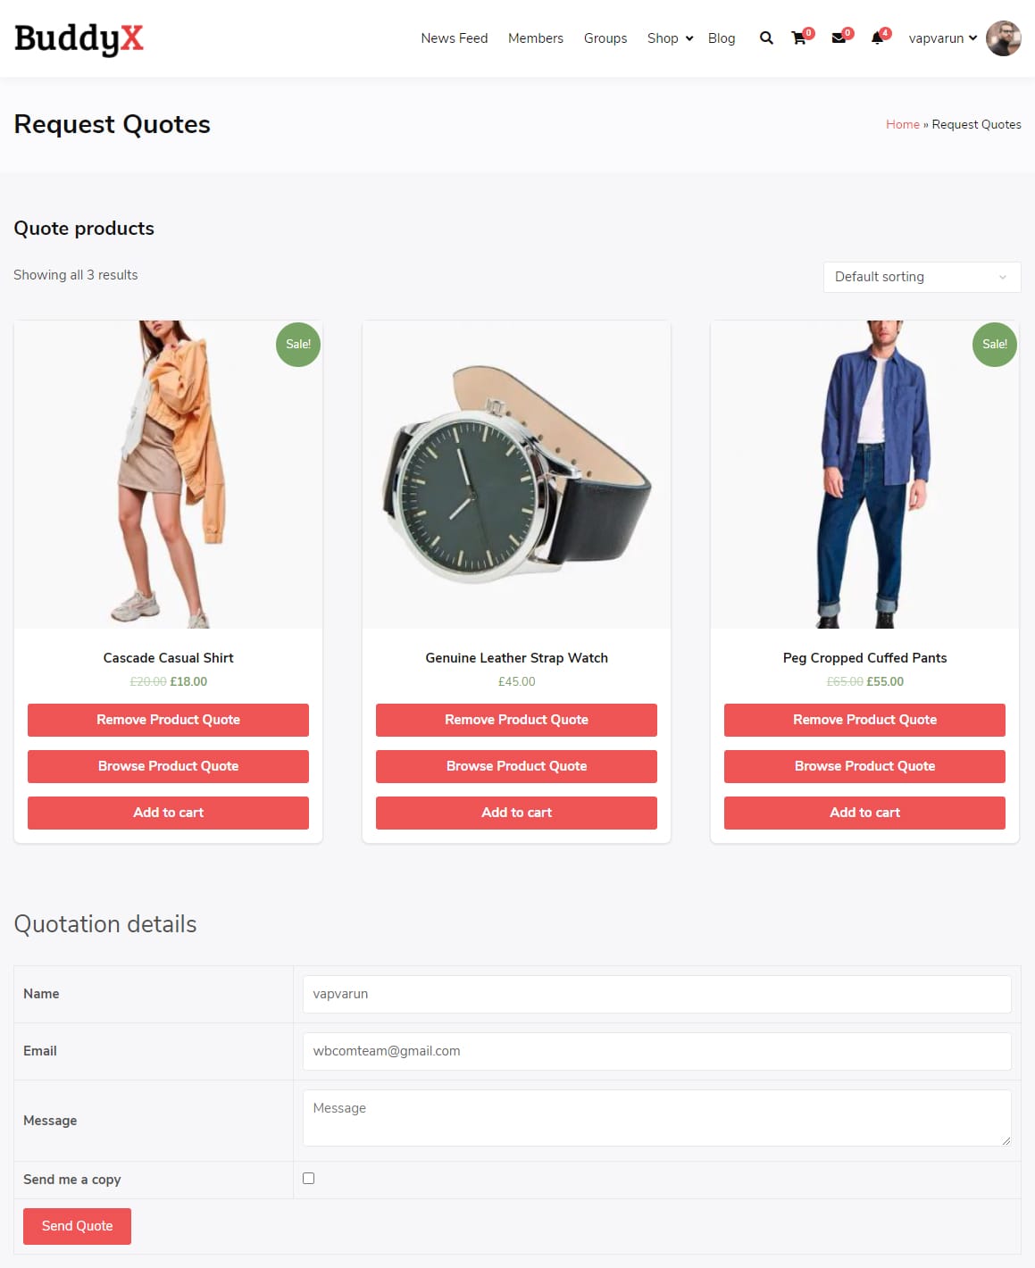Open the messages envelope icon
This screenshot has width=1035, height=1268.
pos(839,38)
